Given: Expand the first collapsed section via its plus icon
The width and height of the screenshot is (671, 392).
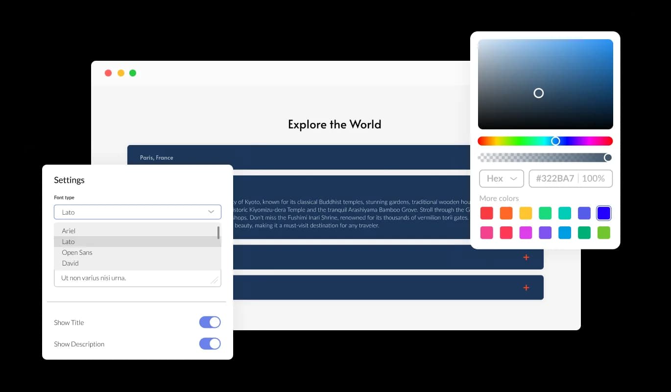Looking at the screenshot, I should pos(526,257).
